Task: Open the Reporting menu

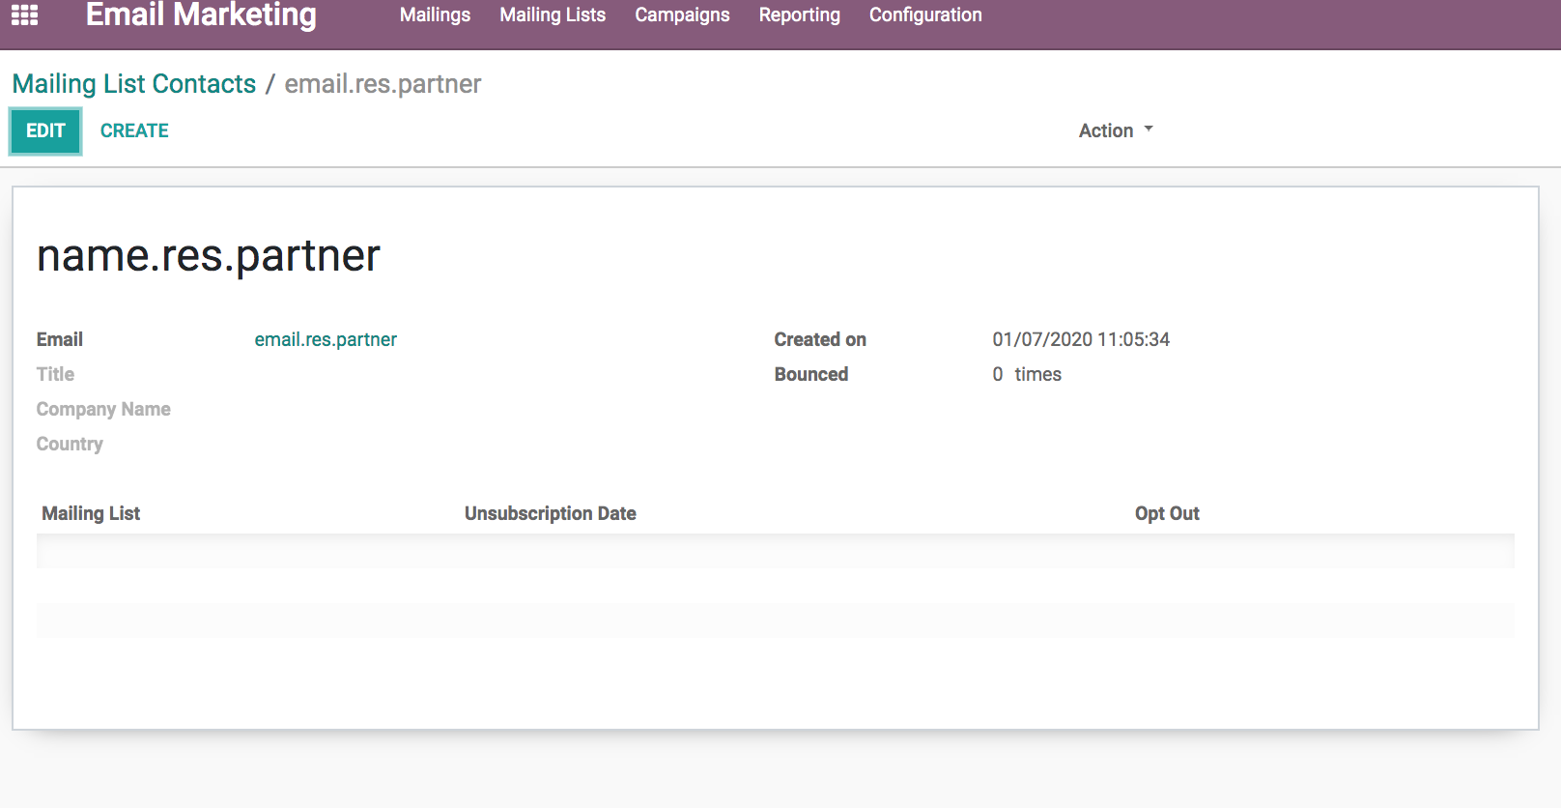Action: click(799, 14)
